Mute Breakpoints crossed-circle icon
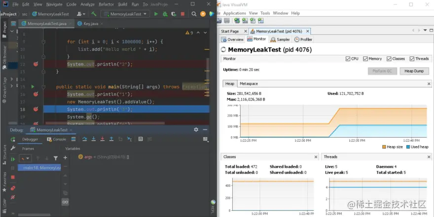The width and height of the screenshot is (434, 217). click(x=13, y=197)
